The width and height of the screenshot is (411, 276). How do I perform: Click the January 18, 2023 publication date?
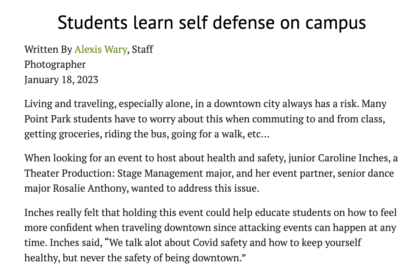click(61, 79)
